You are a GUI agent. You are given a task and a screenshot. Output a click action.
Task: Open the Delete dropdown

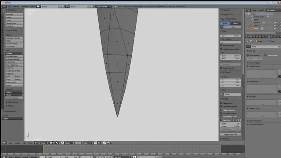pyautogui.click(x=14, y=92)
